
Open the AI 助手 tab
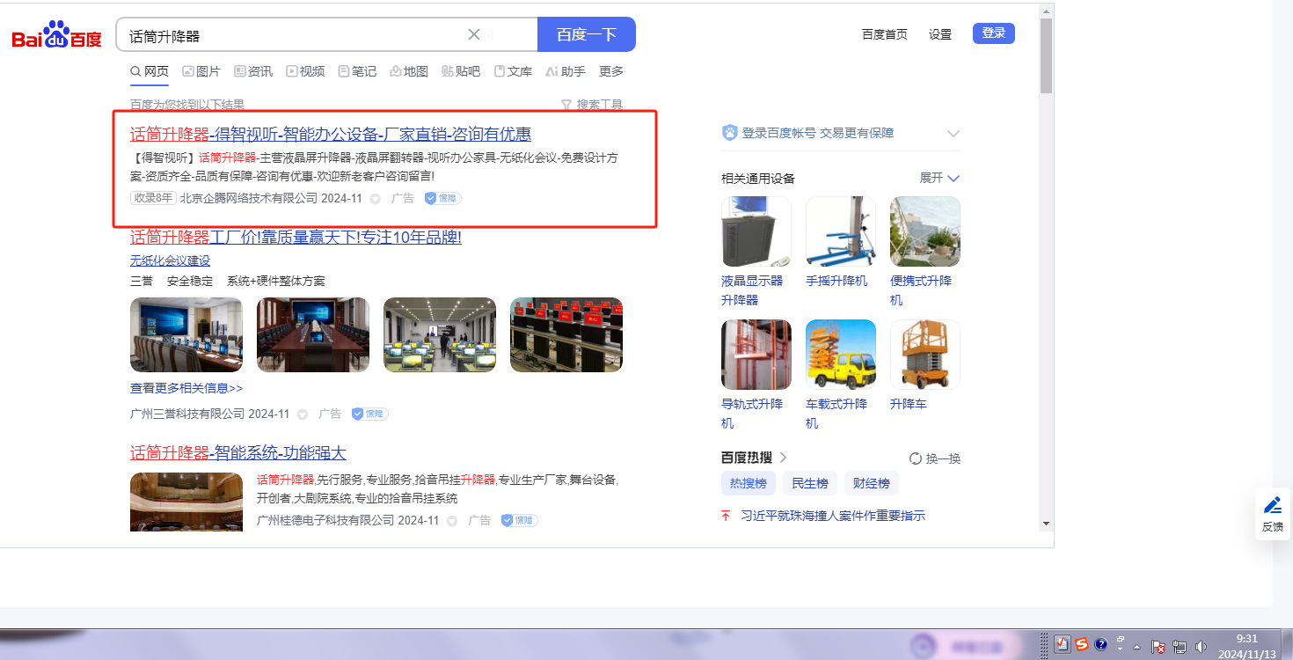(x=566, y=71)
